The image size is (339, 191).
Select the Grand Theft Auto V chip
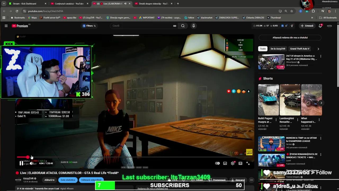point(300,49)
